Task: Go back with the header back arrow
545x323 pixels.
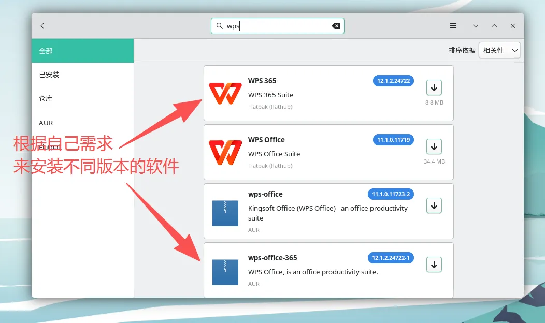Action: click(42, 26)
